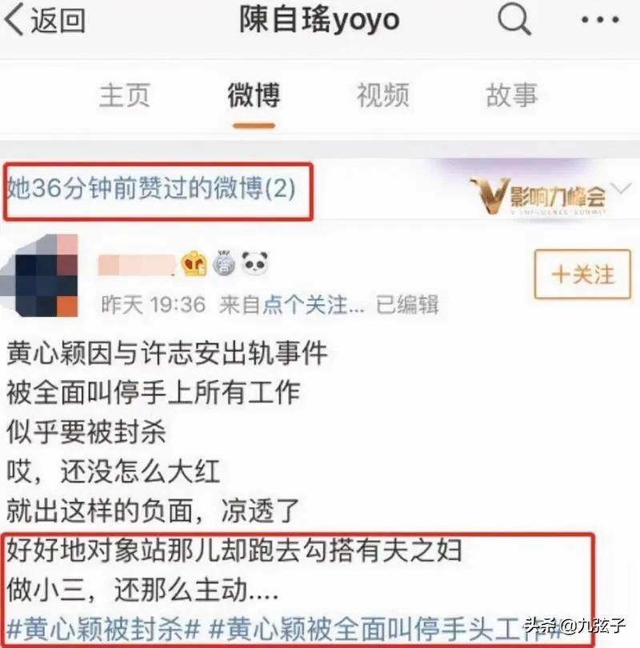
Task: Tap the back arrow next to 返回
Action: coord(14,21)
